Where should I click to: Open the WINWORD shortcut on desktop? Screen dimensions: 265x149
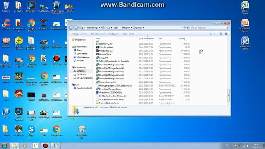pyautogui.click(x=245, y=43)
